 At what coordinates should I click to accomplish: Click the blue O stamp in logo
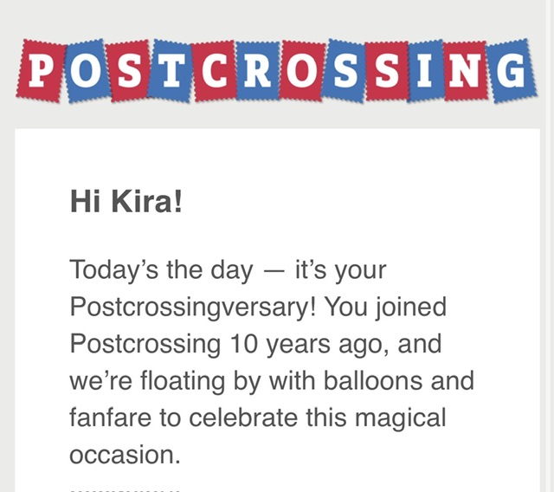click(85, 71)
